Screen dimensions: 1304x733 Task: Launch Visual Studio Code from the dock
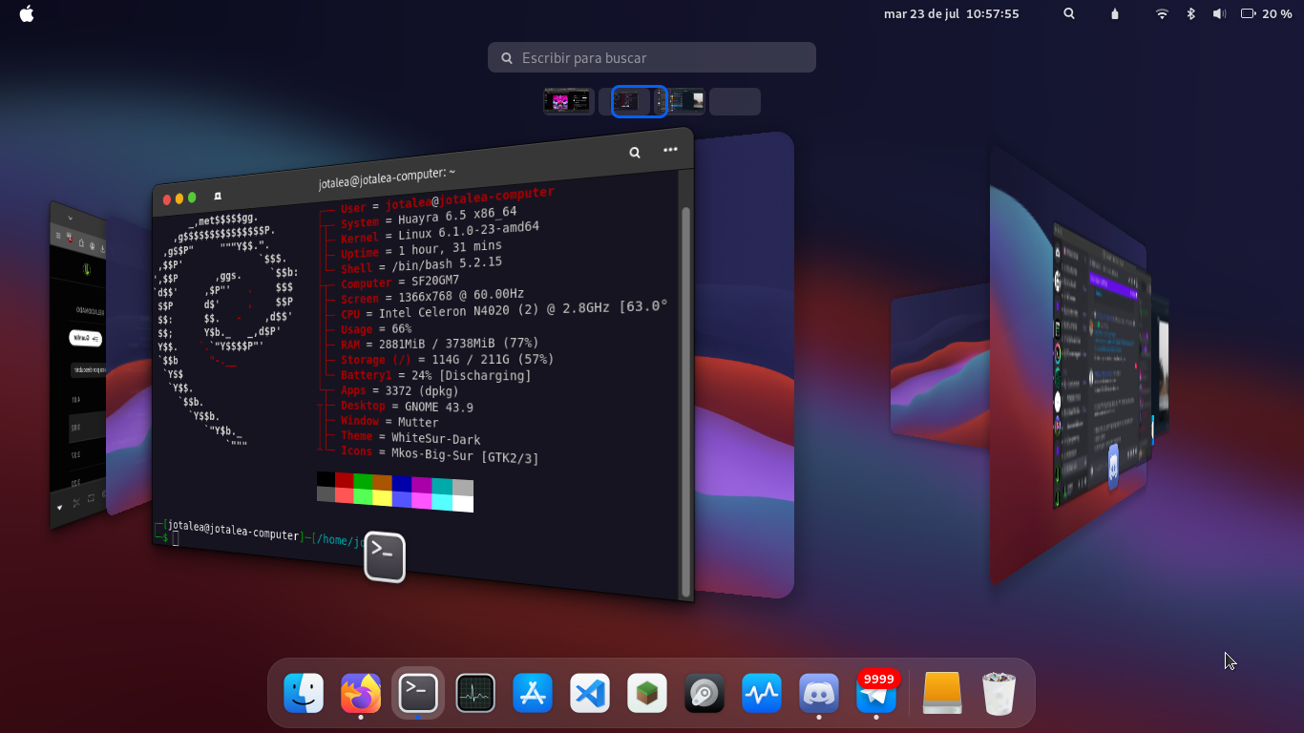coord(590,693)
